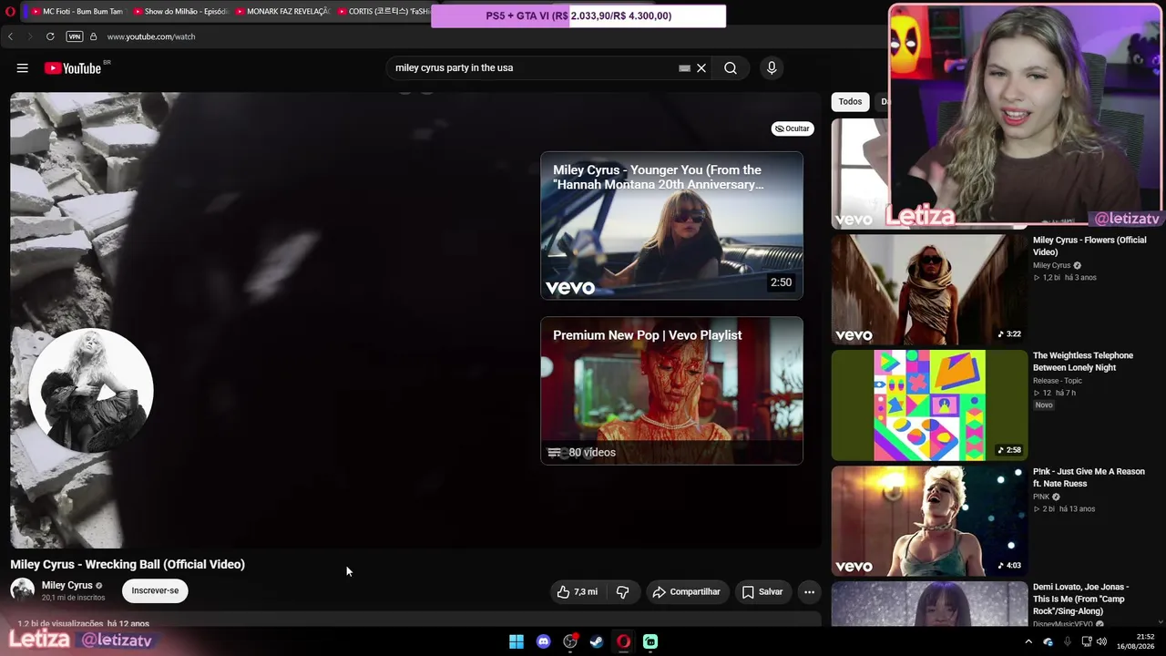Screen dimensions: 1166x656
Task: Open volume control in system tray
Action: [x=1101, y=641]
